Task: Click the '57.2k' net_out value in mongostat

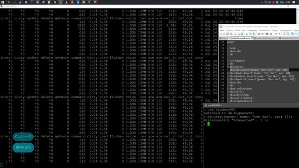Action: pos(187,25)
